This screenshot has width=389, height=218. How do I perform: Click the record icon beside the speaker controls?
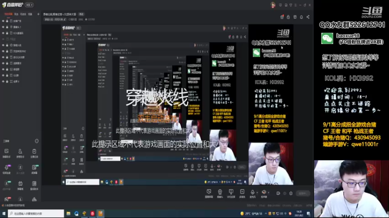(x=278, y=193)
